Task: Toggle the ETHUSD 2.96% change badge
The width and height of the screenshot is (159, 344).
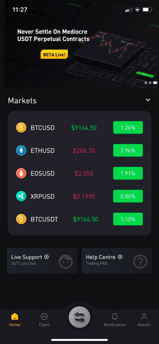Action: pyautogui.click(x=128, y=150)
